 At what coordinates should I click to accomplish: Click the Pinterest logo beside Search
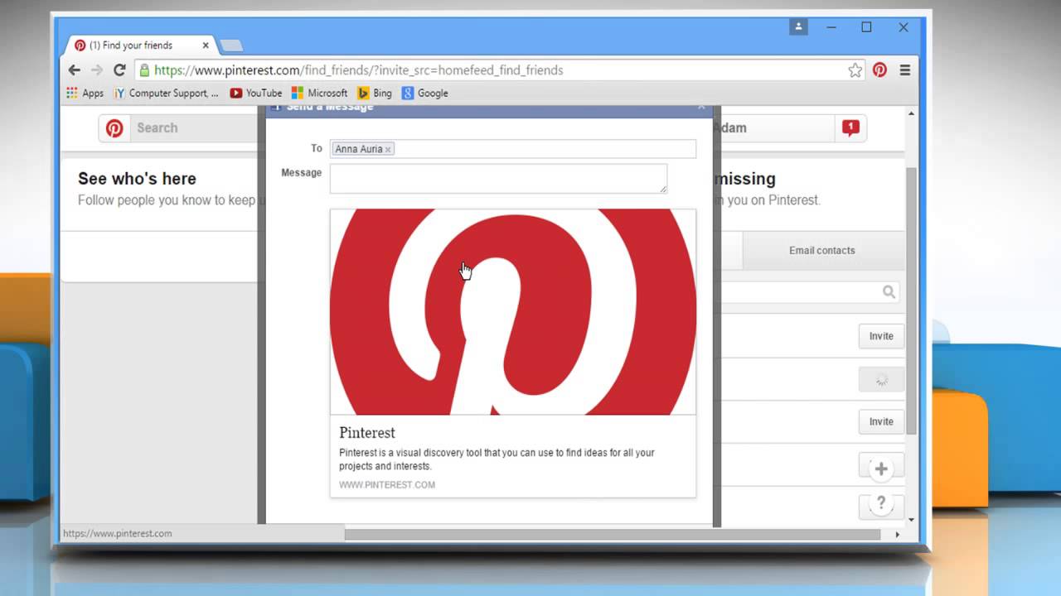coord(114,127)
